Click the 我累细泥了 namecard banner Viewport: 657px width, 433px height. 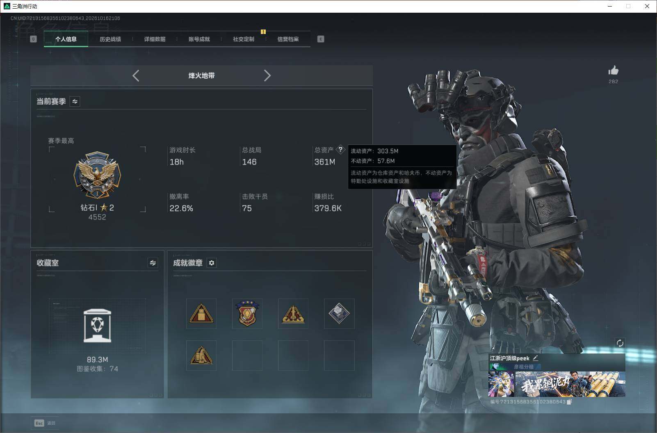click(570, 384)
